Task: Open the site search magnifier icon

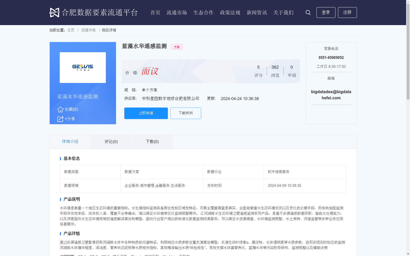Action: (x=308, y=12)
